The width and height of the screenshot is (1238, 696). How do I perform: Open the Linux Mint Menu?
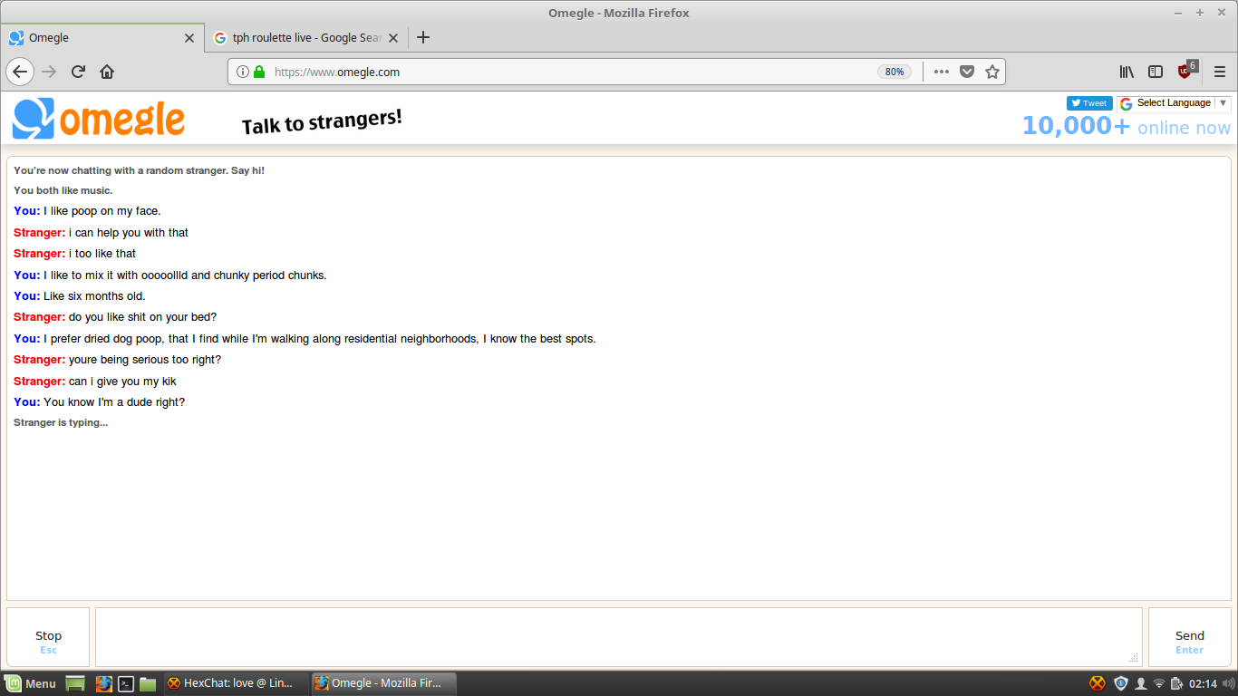click(x=30, y=683)
